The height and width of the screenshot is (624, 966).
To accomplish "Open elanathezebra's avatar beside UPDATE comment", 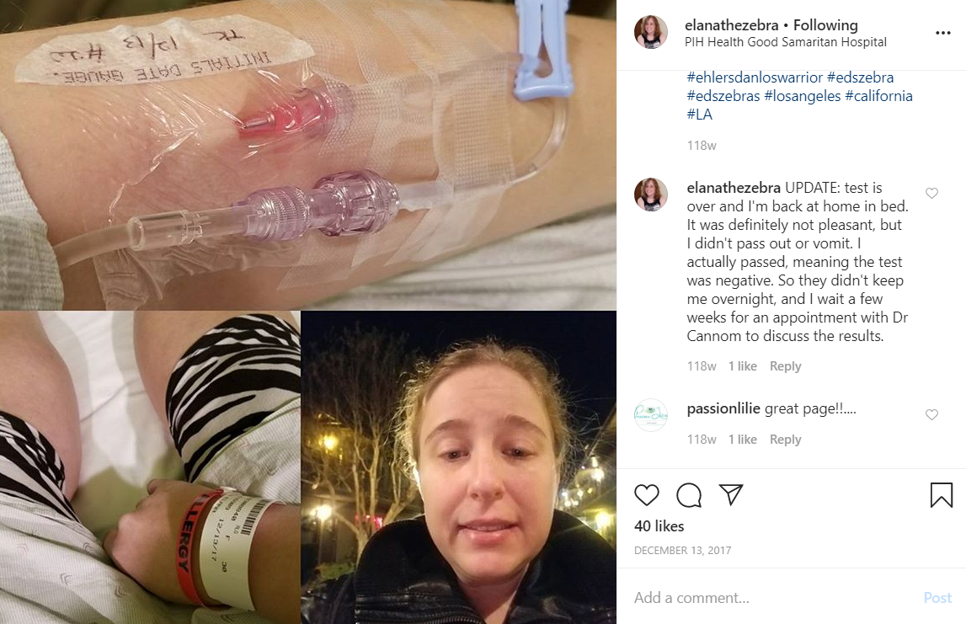I will point(650,195).
